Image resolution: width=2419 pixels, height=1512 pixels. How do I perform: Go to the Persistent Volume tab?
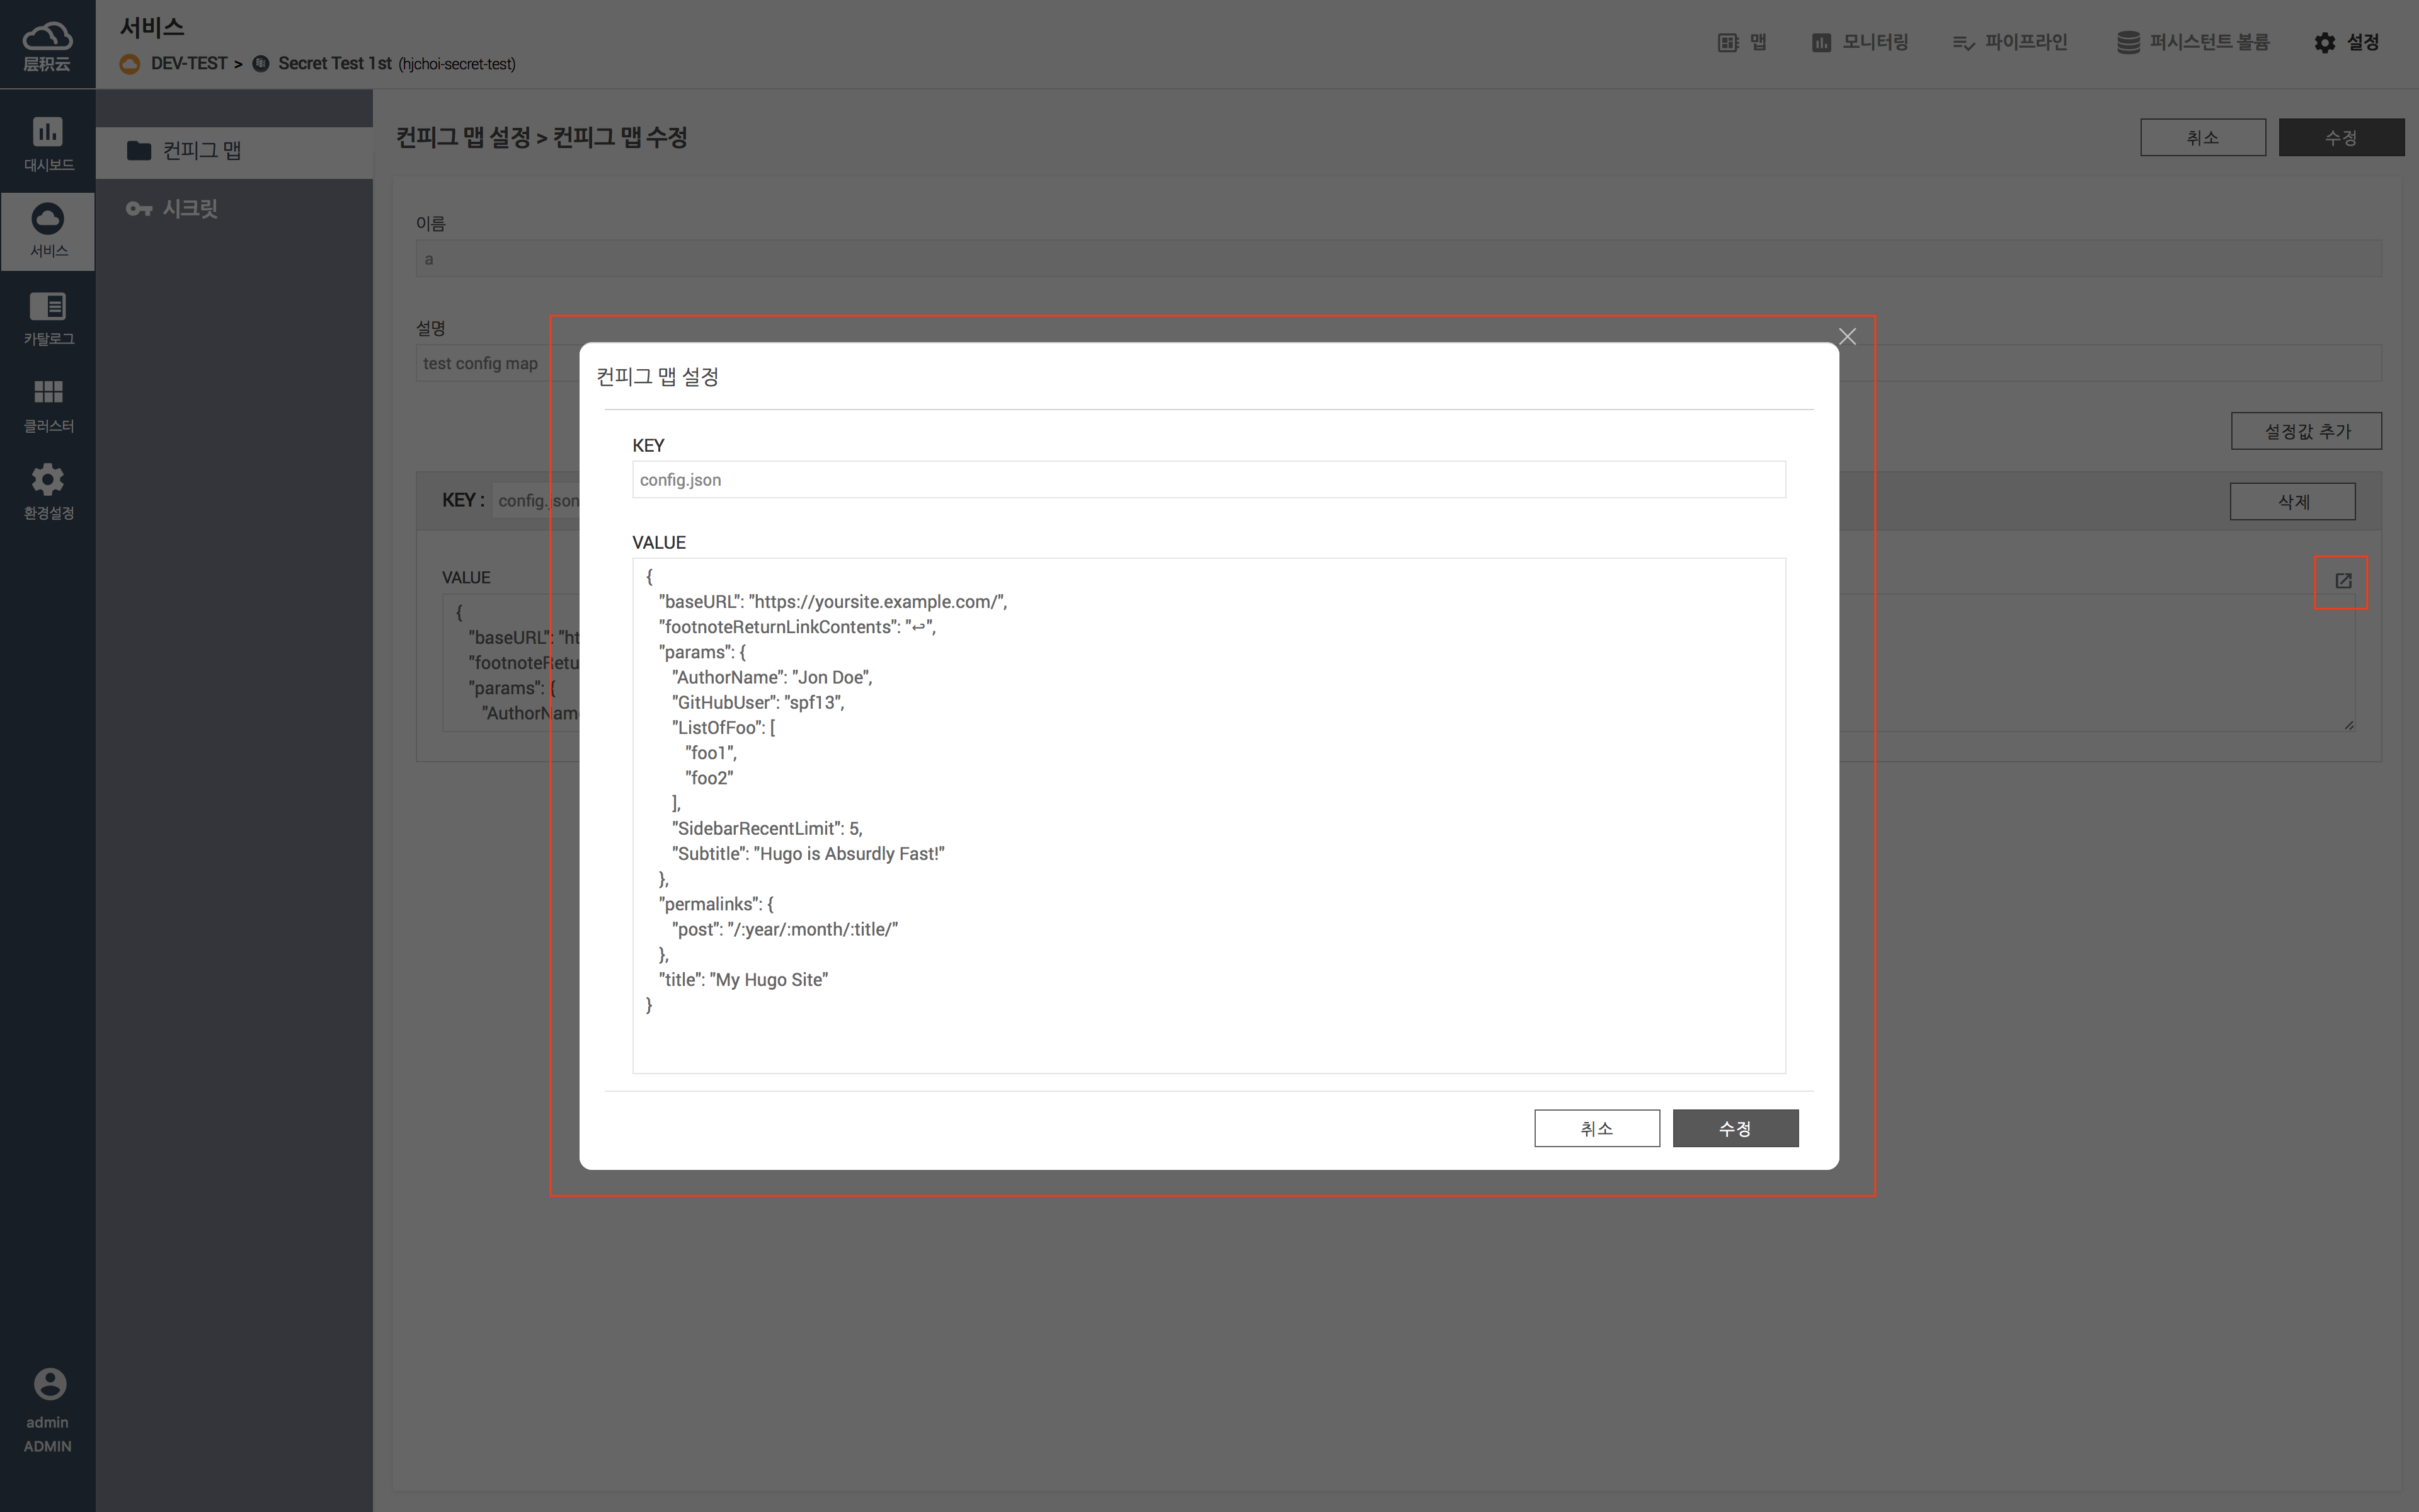click(x=2193, y=42)
